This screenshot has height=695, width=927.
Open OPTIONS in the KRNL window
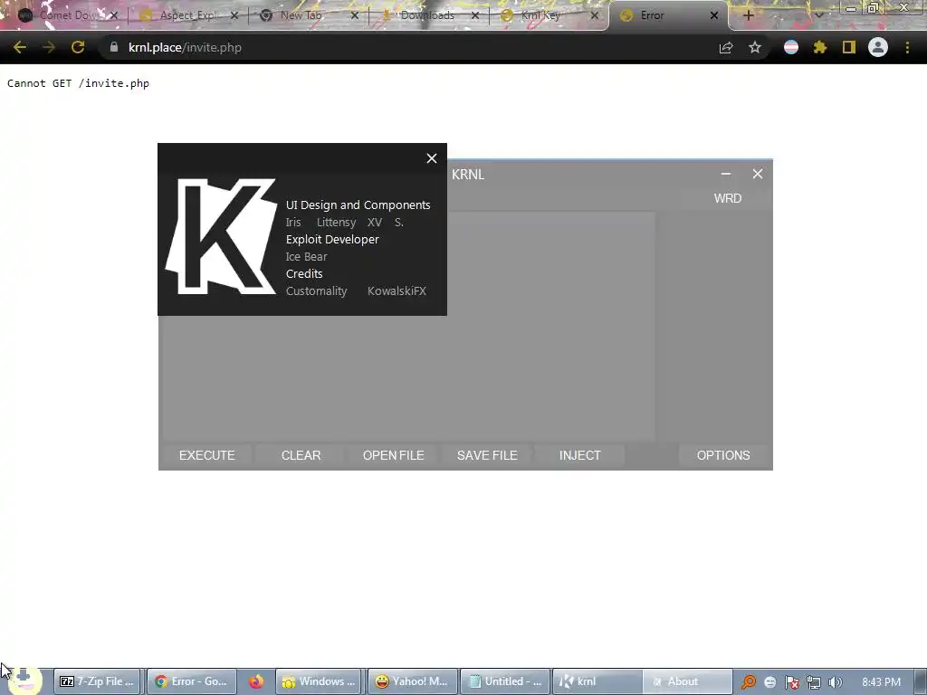coord(723,455)
